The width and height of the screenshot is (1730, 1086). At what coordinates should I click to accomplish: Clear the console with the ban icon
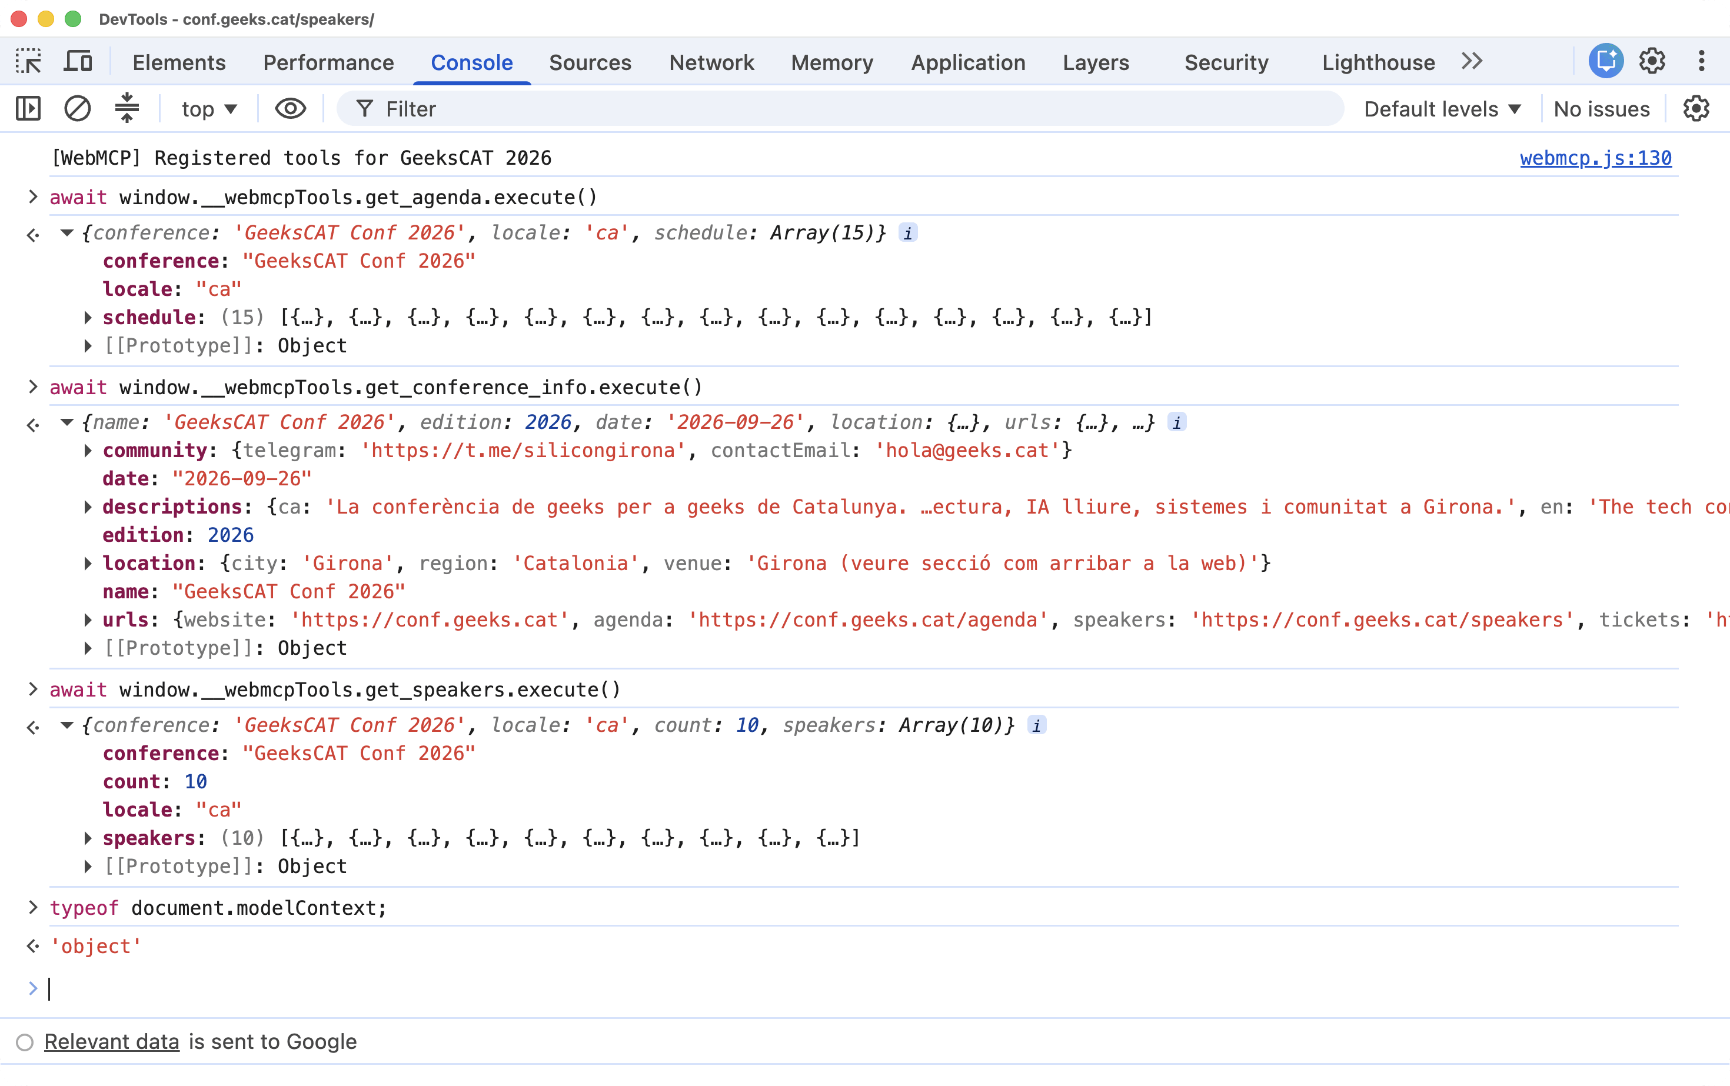click(77, 109)
